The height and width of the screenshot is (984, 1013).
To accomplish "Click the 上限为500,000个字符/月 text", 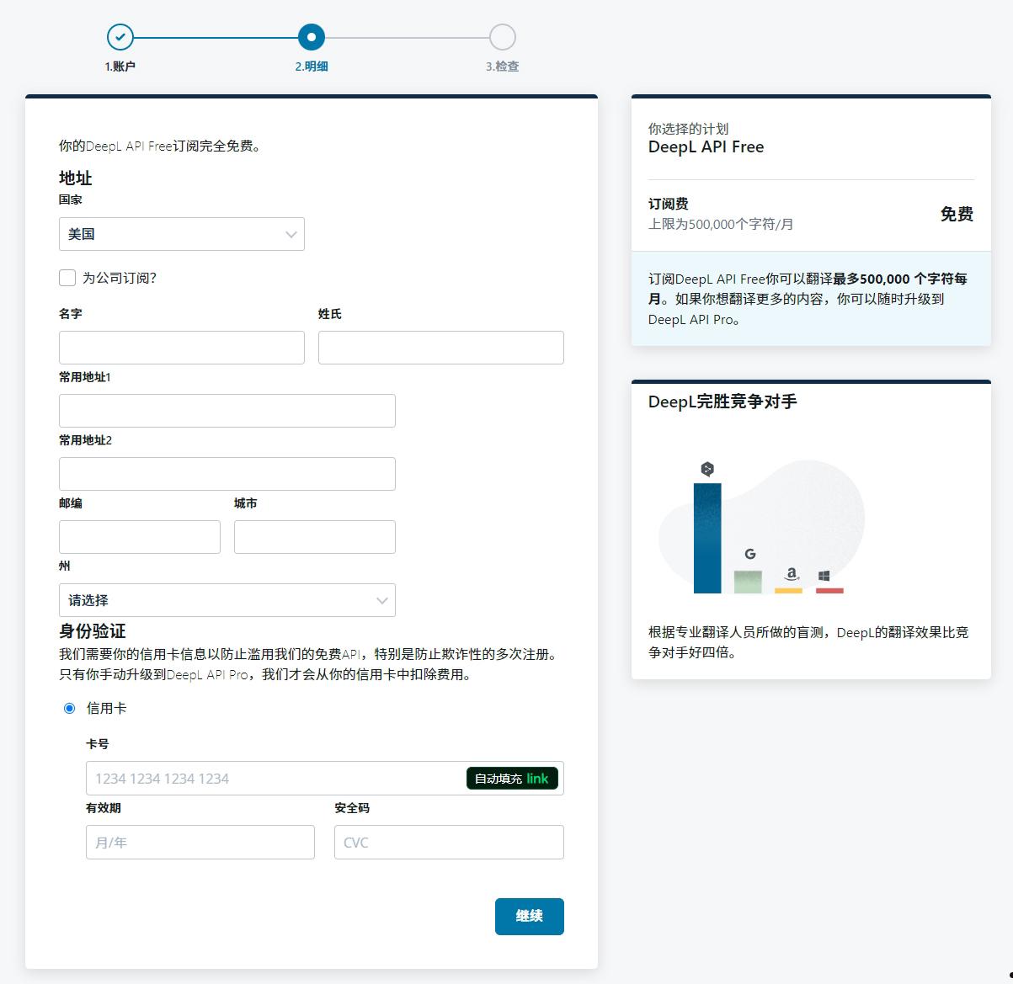I will click(721, 224).
